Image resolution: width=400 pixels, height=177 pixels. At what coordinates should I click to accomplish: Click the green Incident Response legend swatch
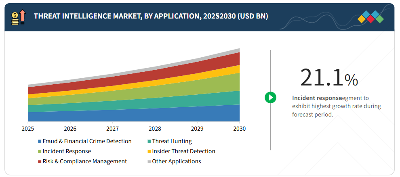point(40,152)
